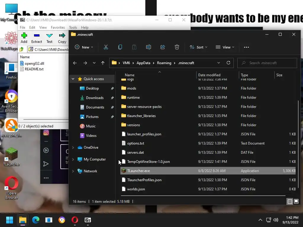Screen dimensions: 303x227
Task: Click the Add button in 7-Zip toolbar
Action: coord(24,38)
